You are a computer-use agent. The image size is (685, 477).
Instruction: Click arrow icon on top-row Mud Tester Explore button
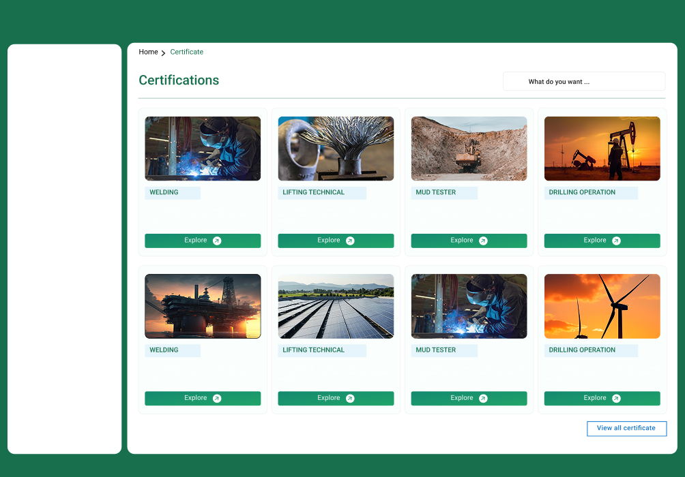click(x=483, y=241)
